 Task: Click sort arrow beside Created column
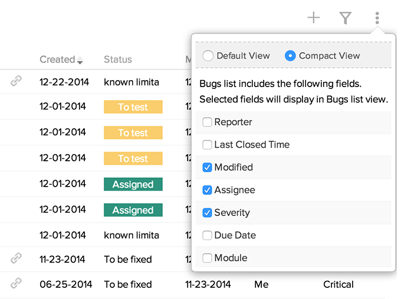point(80,61)
